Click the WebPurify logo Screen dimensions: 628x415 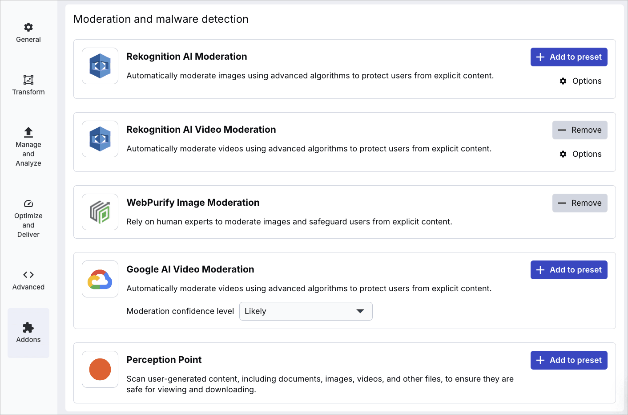point(100,212)
